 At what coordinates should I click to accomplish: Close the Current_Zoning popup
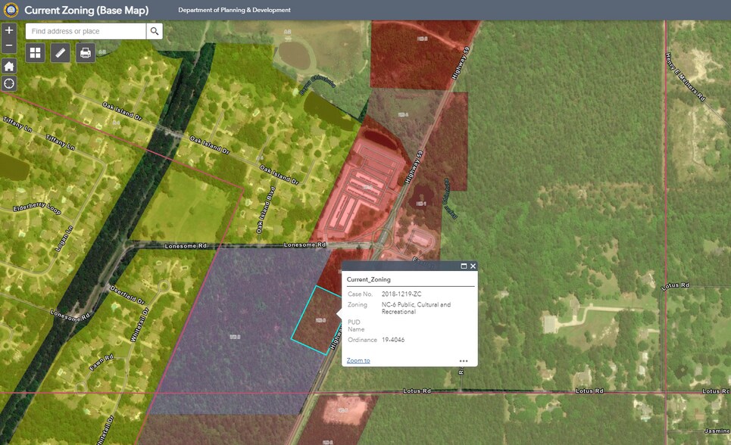click(x=472, y=265)
